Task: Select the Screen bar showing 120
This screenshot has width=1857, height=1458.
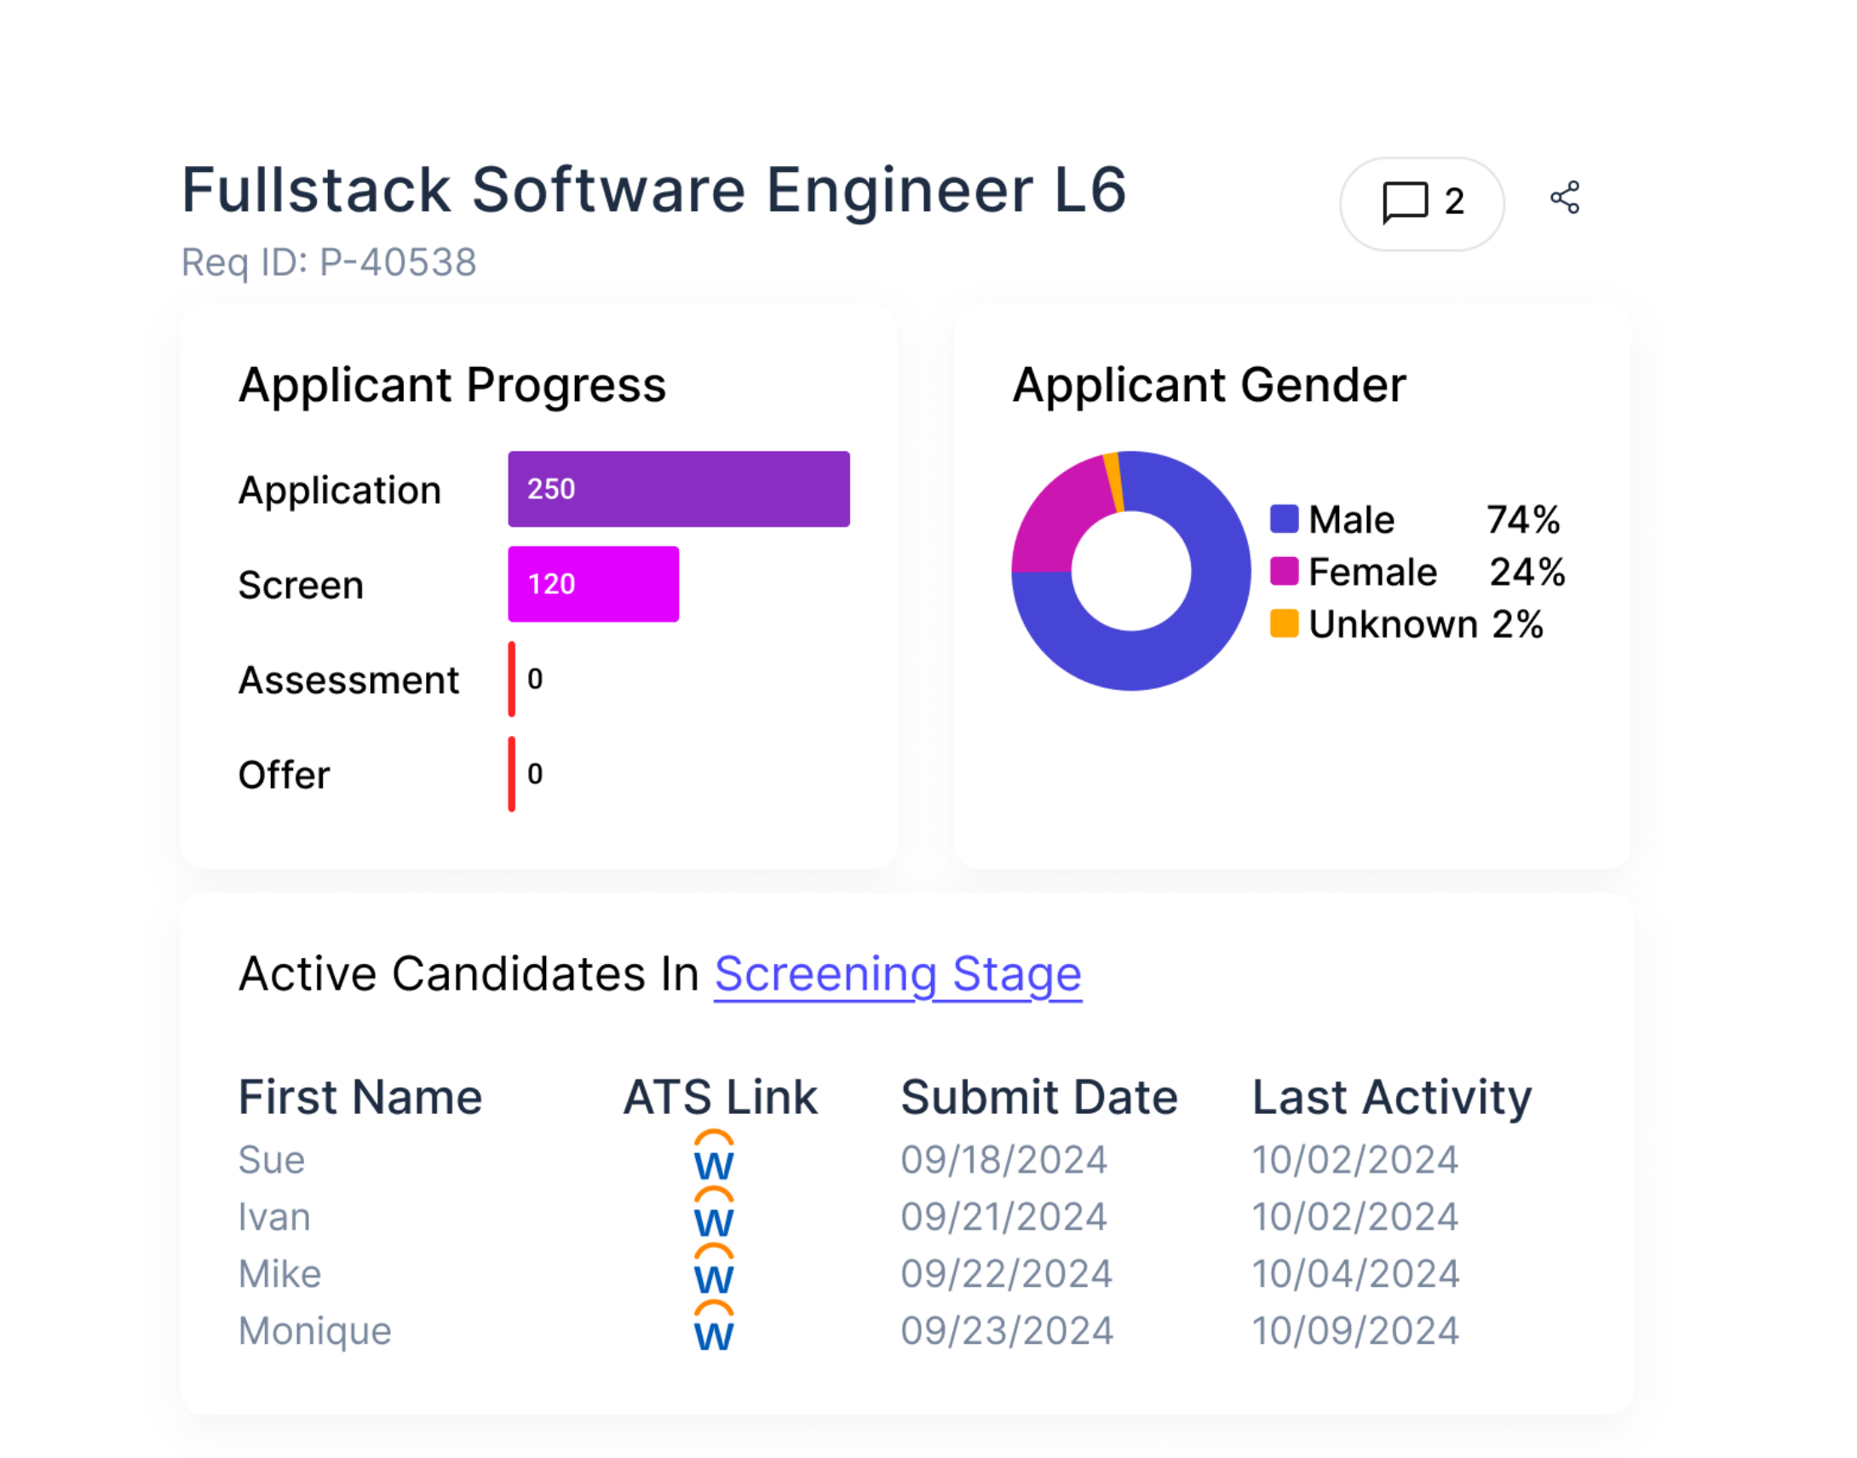Action: tap(593, 584)
